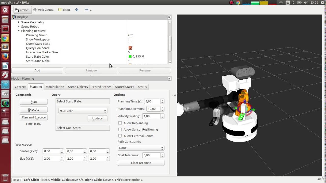Uncheck the Query Goal State checkbox
Viewport: 326px width, 183px height.
[130, 48]
